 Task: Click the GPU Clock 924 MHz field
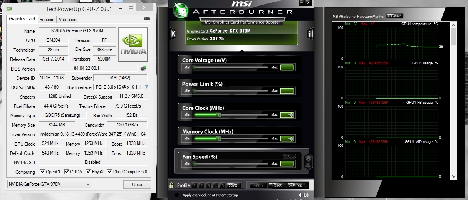[x=50, y=144]
